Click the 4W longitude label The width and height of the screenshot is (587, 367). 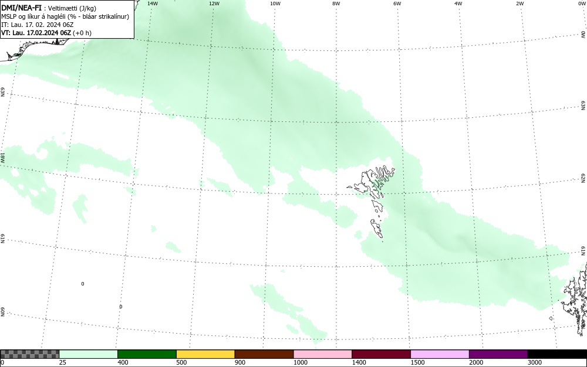click(458, 4)
